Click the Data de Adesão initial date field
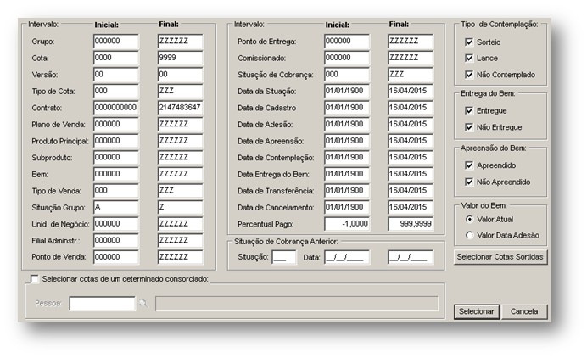This screenshot has width=587, height=358. [347, 124]
